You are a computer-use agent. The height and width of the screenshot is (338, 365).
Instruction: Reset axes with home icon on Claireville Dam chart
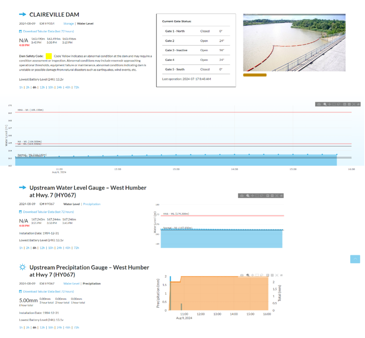tap(358, 104)
